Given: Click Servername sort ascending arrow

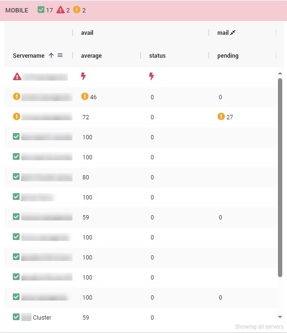Looking at the screenshot, I should click(x=51, y=55).
